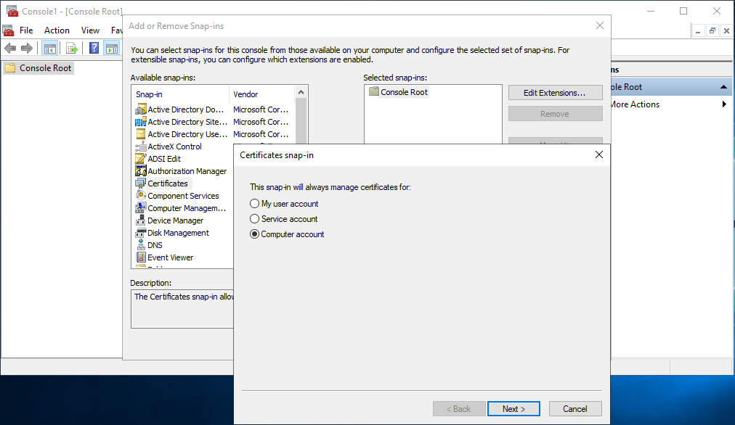Click the Back arrow toolbar icon
Image resolution: width=735 pixels, height=425 pixels.
10,48
